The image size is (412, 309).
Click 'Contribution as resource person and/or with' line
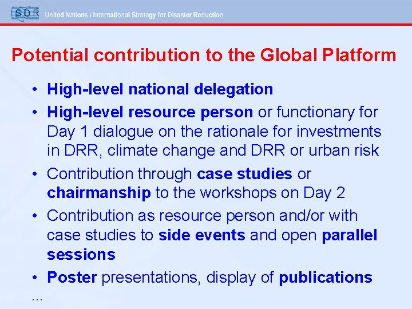(203, 216)
